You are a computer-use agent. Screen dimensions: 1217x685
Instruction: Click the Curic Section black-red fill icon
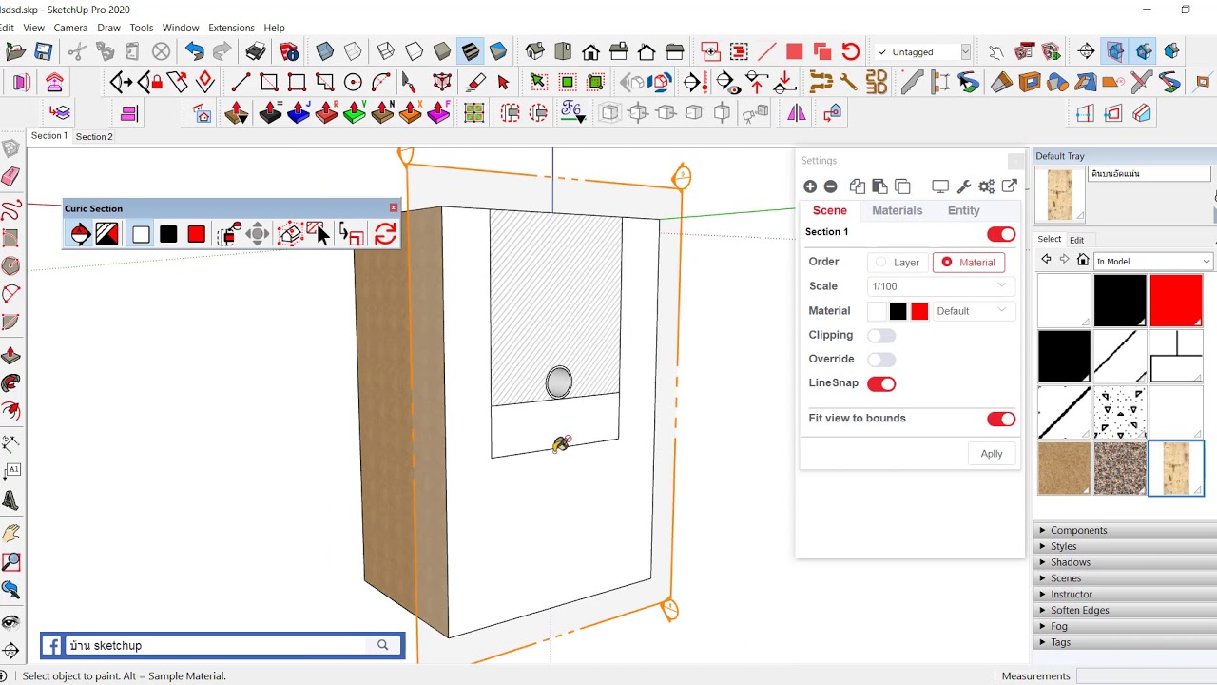107,234
